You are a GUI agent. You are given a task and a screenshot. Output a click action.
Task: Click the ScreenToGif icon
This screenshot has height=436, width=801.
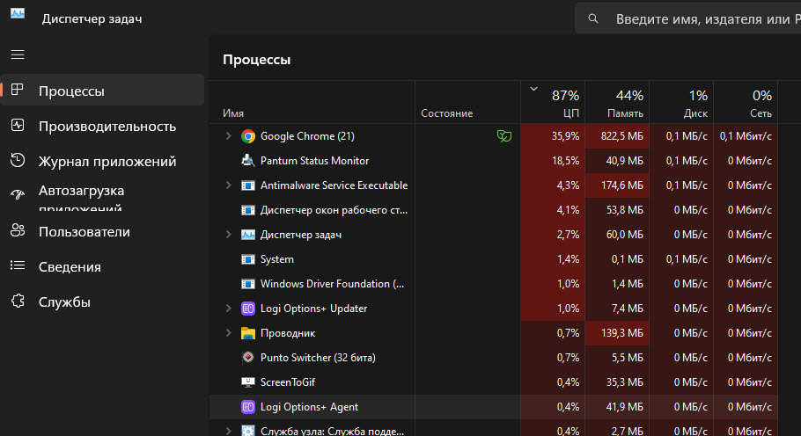tap(247, 382)
